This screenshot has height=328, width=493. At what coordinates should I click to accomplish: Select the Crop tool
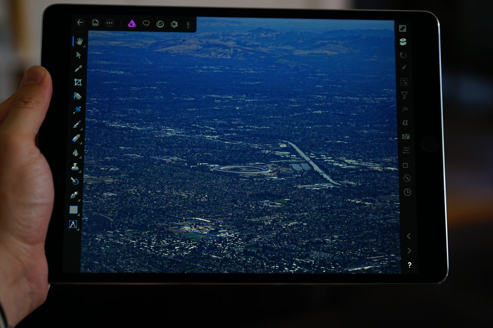pyautogui.click(x=78, y=82)
